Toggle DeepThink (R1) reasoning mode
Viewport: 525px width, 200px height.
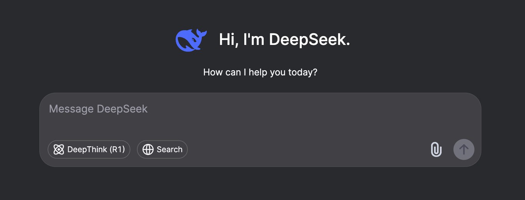(89, 149)
